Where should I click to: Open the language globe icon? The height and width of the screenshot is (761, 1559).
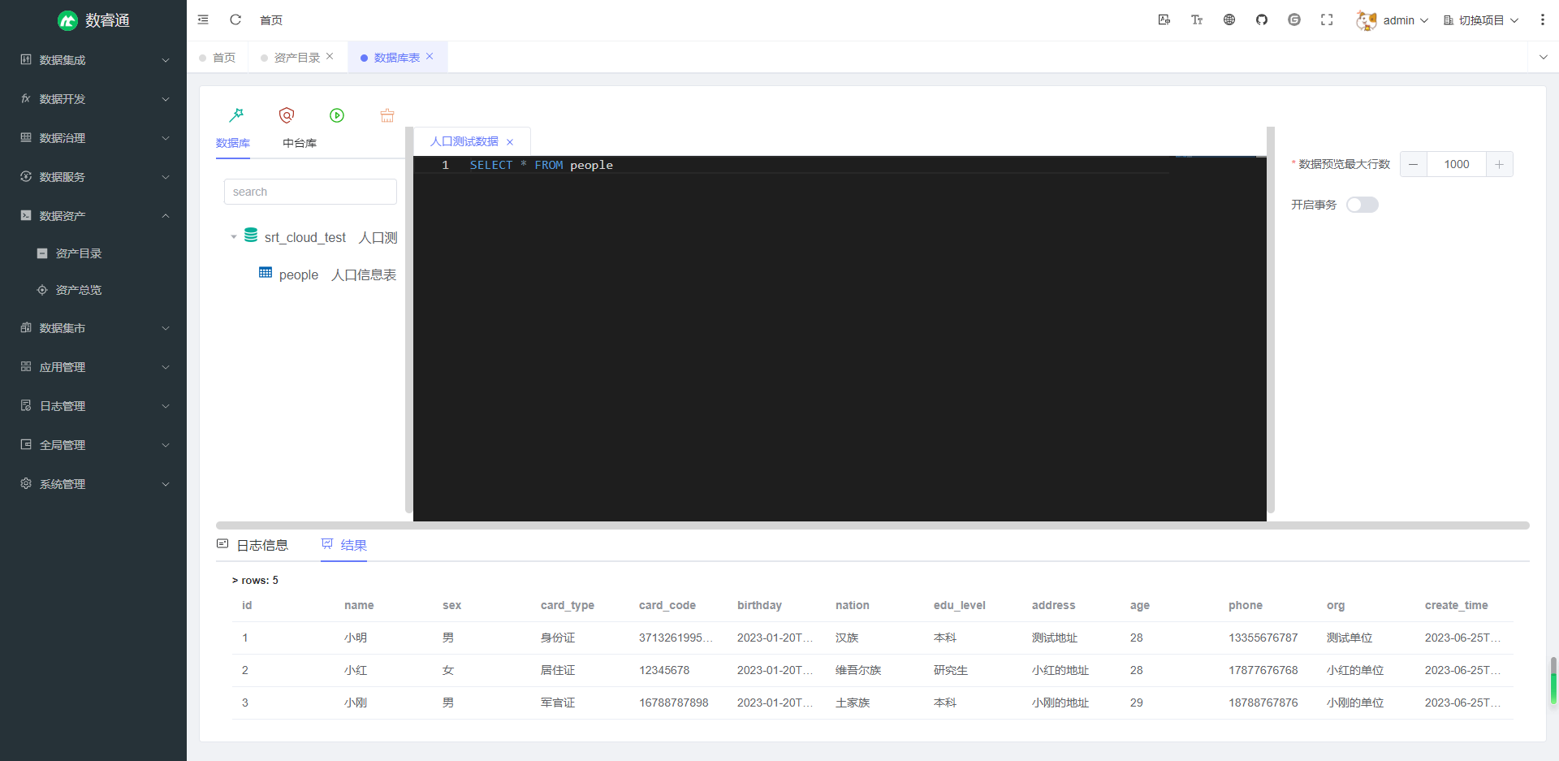1229,19
